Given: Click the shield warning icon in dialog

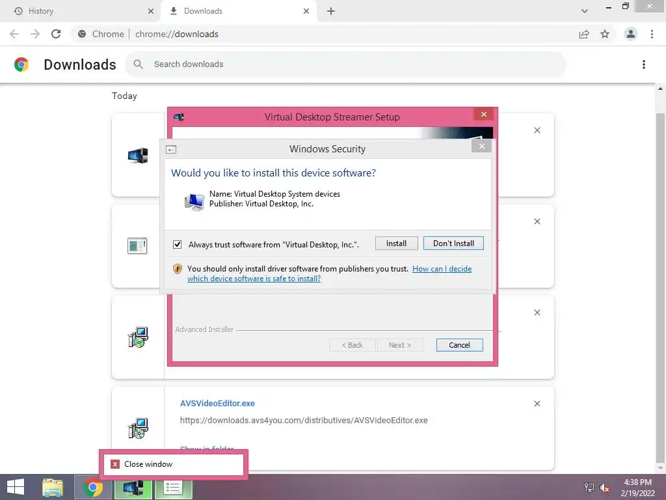Looking at the screenshot, I should coord(178,269).
